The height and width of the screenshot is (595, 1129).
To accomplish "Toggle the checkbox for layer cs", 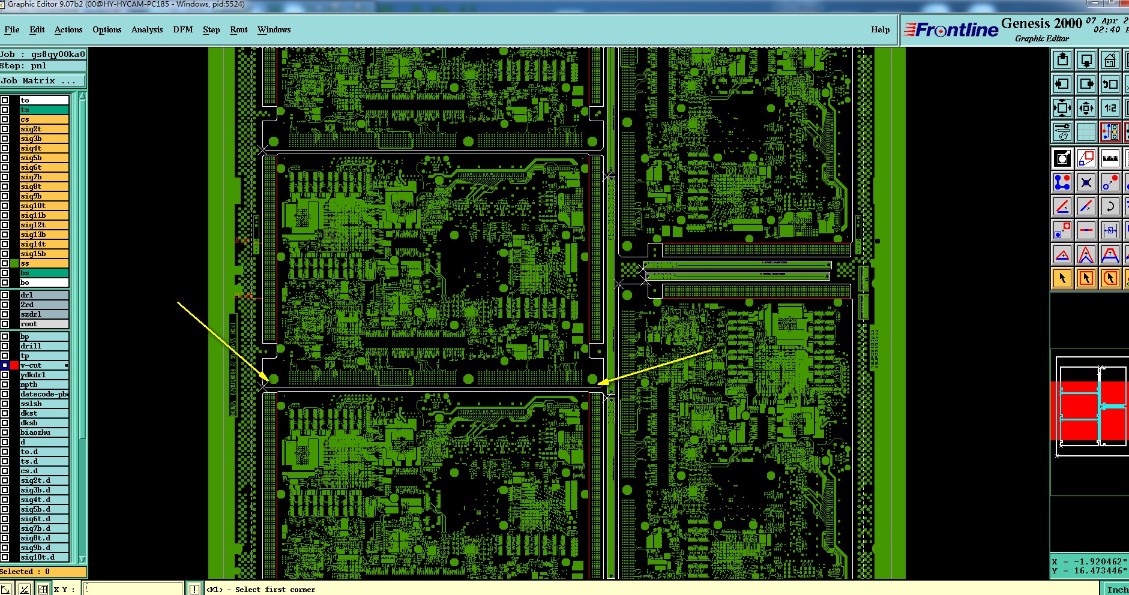I will point(5,119).
